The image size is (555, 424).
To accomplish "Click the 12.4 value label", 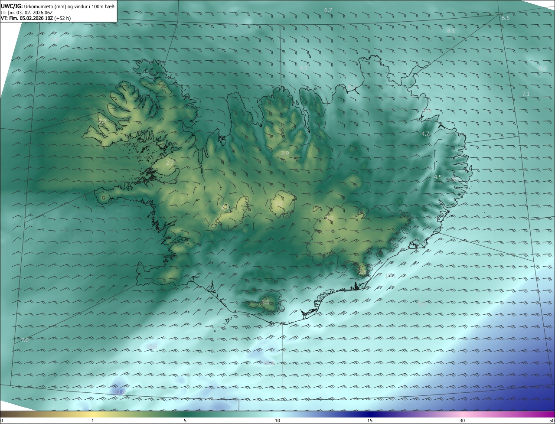I will click(x=120, y=392).
